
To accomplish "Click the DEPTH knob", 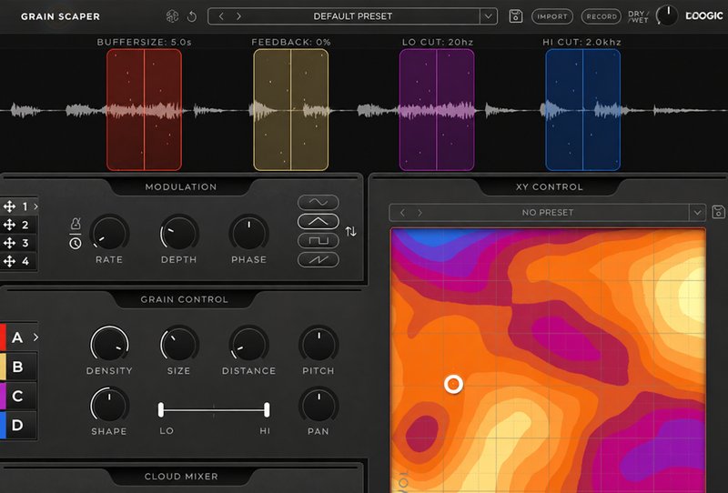I will 178,233.
